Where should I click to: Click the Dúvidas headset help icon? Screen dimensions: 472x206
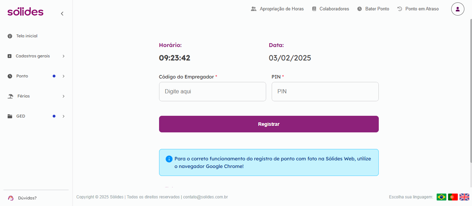[x=11, y=198]
